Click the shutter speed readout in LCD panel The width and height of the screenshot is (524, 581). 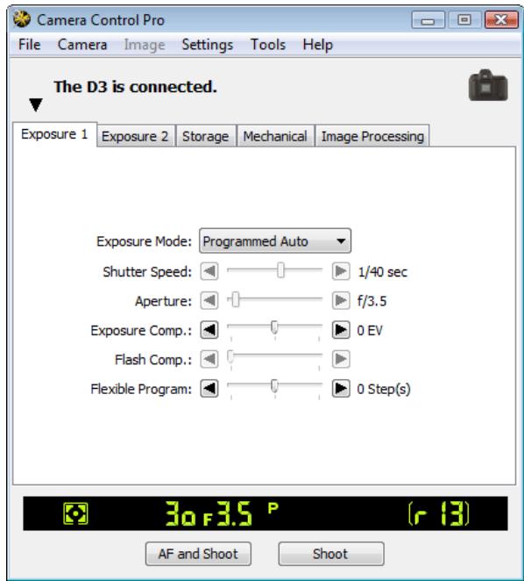coord(181,513)
